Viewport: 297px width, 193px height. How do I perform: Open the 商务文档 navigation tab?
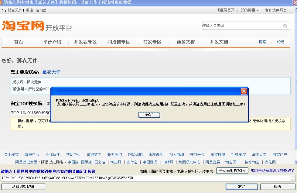pyautogui.click(x=186, y=42)
